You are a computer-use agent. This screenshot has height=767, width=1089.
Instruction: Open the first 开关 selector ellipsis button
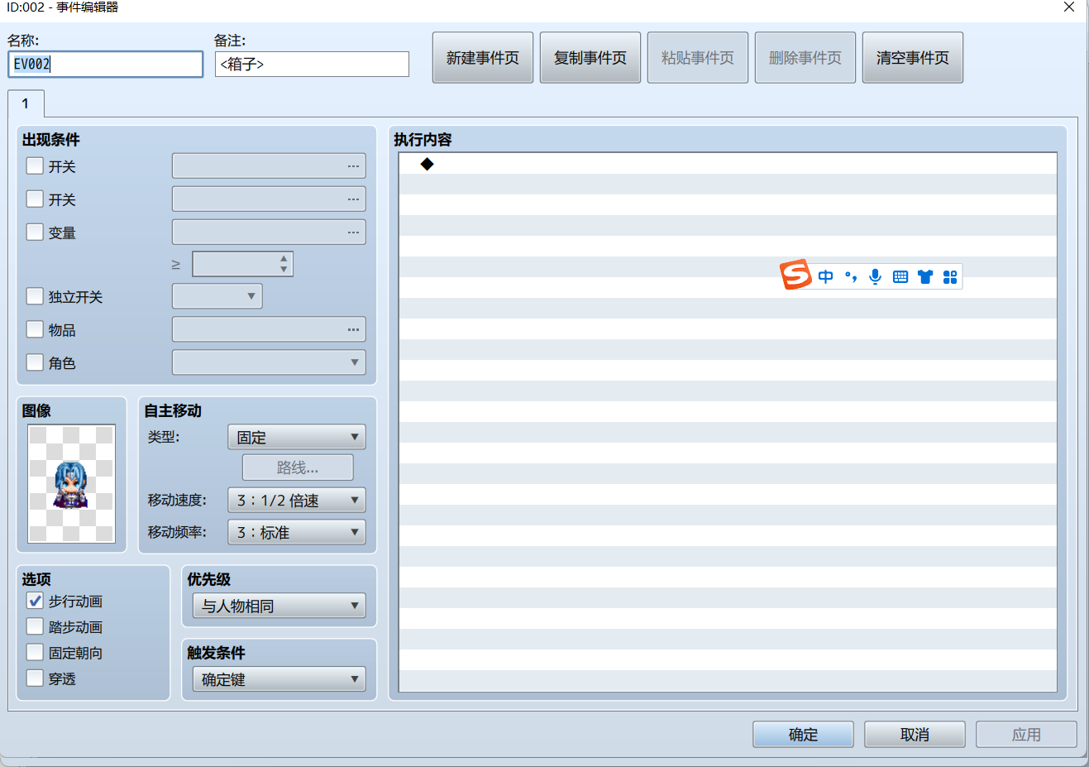tap(353, 166)
